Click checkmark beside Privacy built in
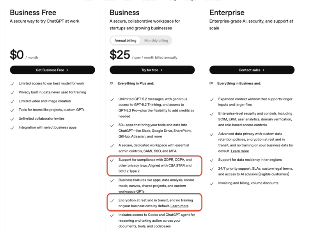312x233 pixels. [12, 93]
